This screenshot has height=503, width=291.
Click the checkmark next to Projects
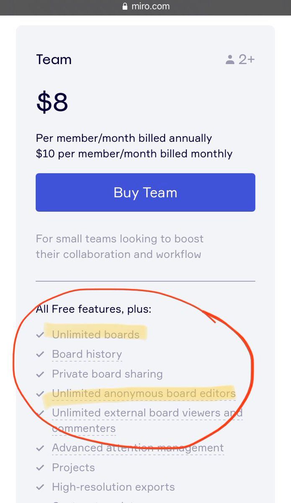point(40,468)
